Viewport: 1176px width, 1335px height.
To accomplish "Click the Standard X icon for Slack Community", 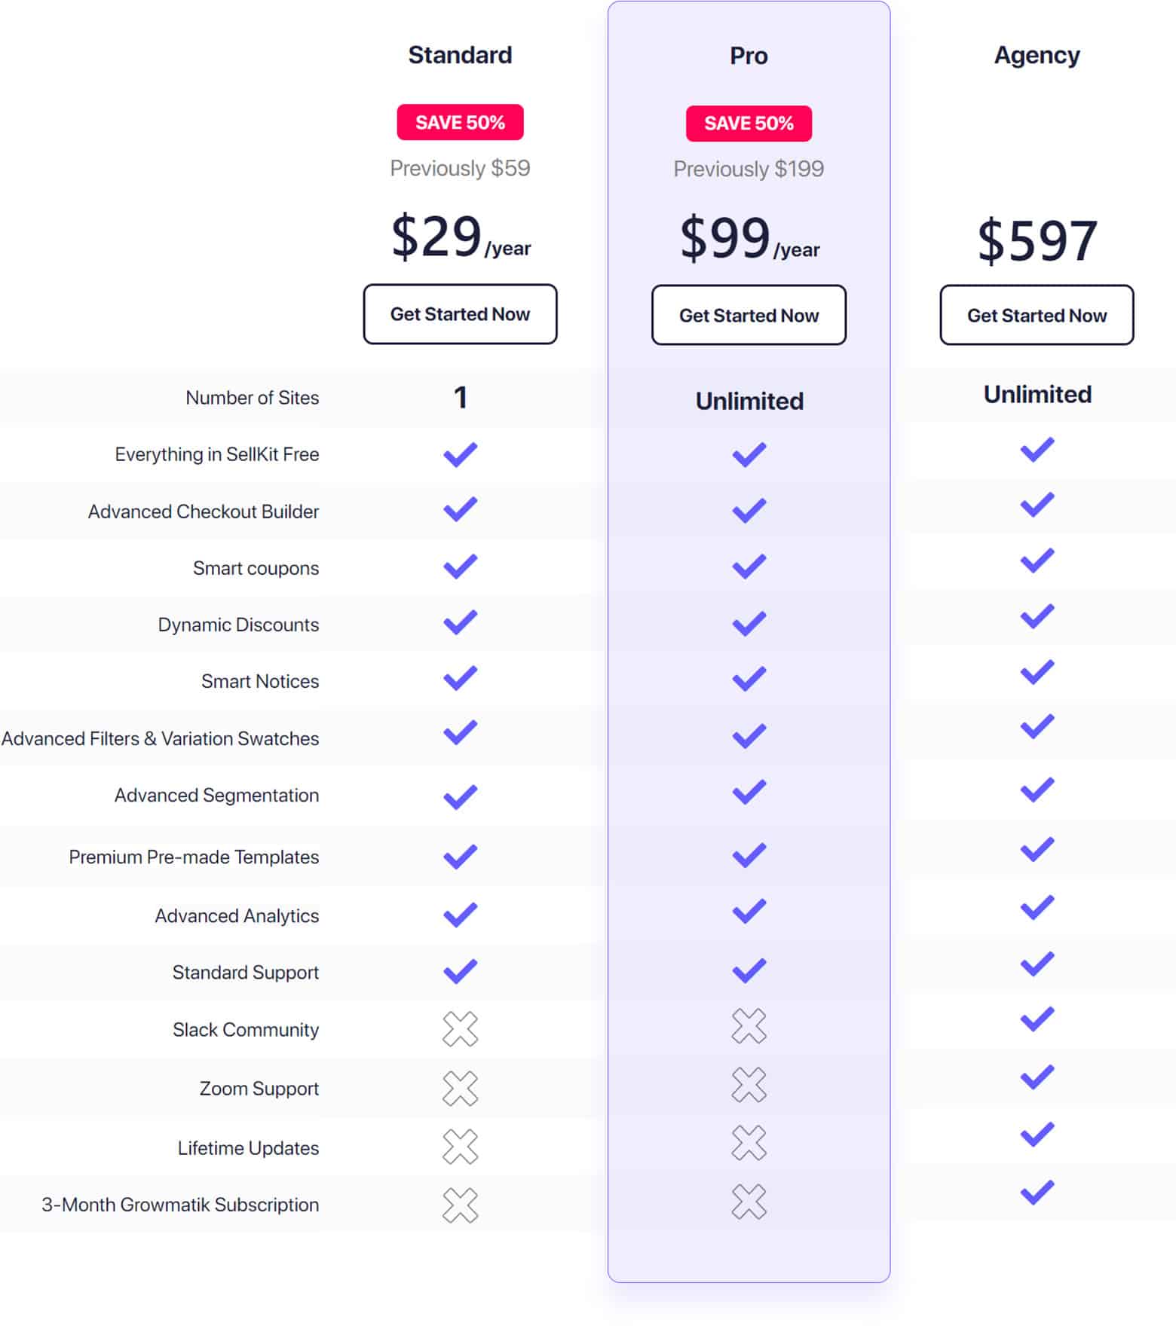I will [460, 1029].
